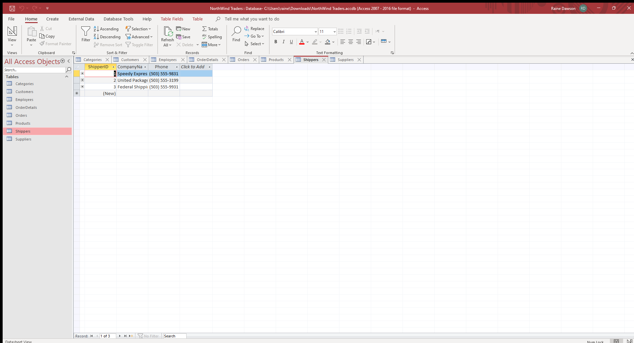Image resolution: width=634 pixels, height=343 pixels.
Task: Open the More records dropdown
Action: click(211, 45)
